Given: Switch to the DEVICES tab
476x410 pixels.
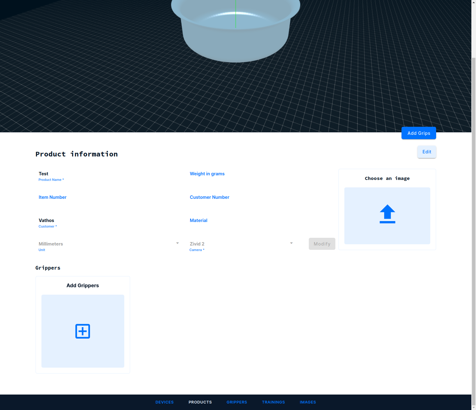Looking at the screenshot, I should pos(164,402).
